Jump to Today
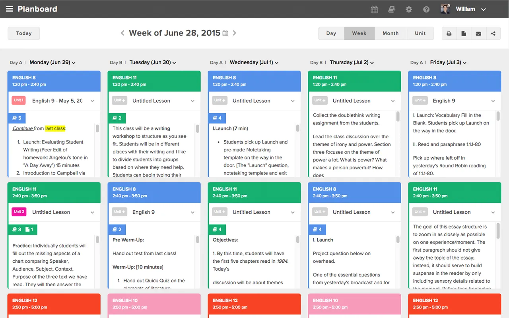 tap(24, 33)
